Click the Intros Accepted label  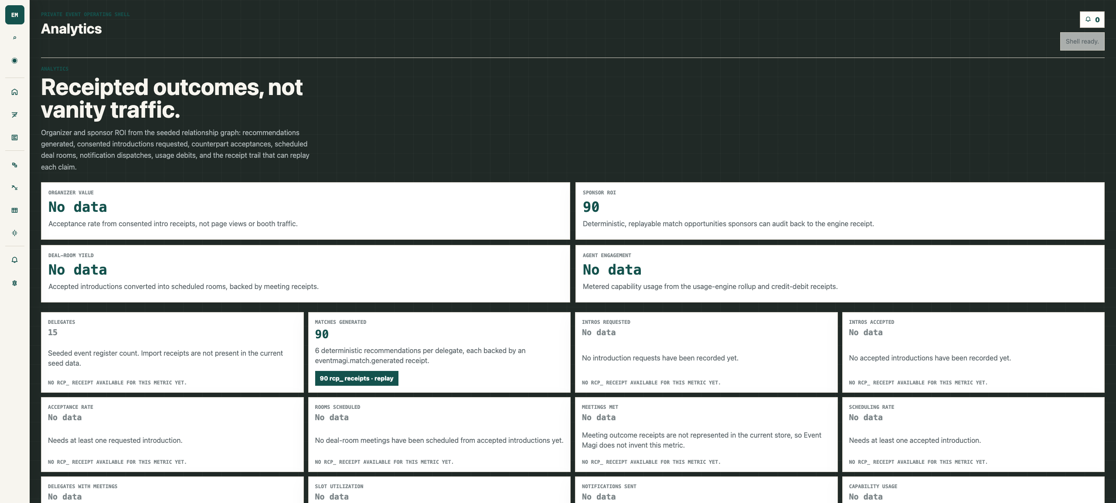click(871, 322)
